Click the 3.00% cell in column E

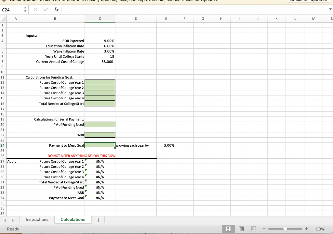(166, 145)
